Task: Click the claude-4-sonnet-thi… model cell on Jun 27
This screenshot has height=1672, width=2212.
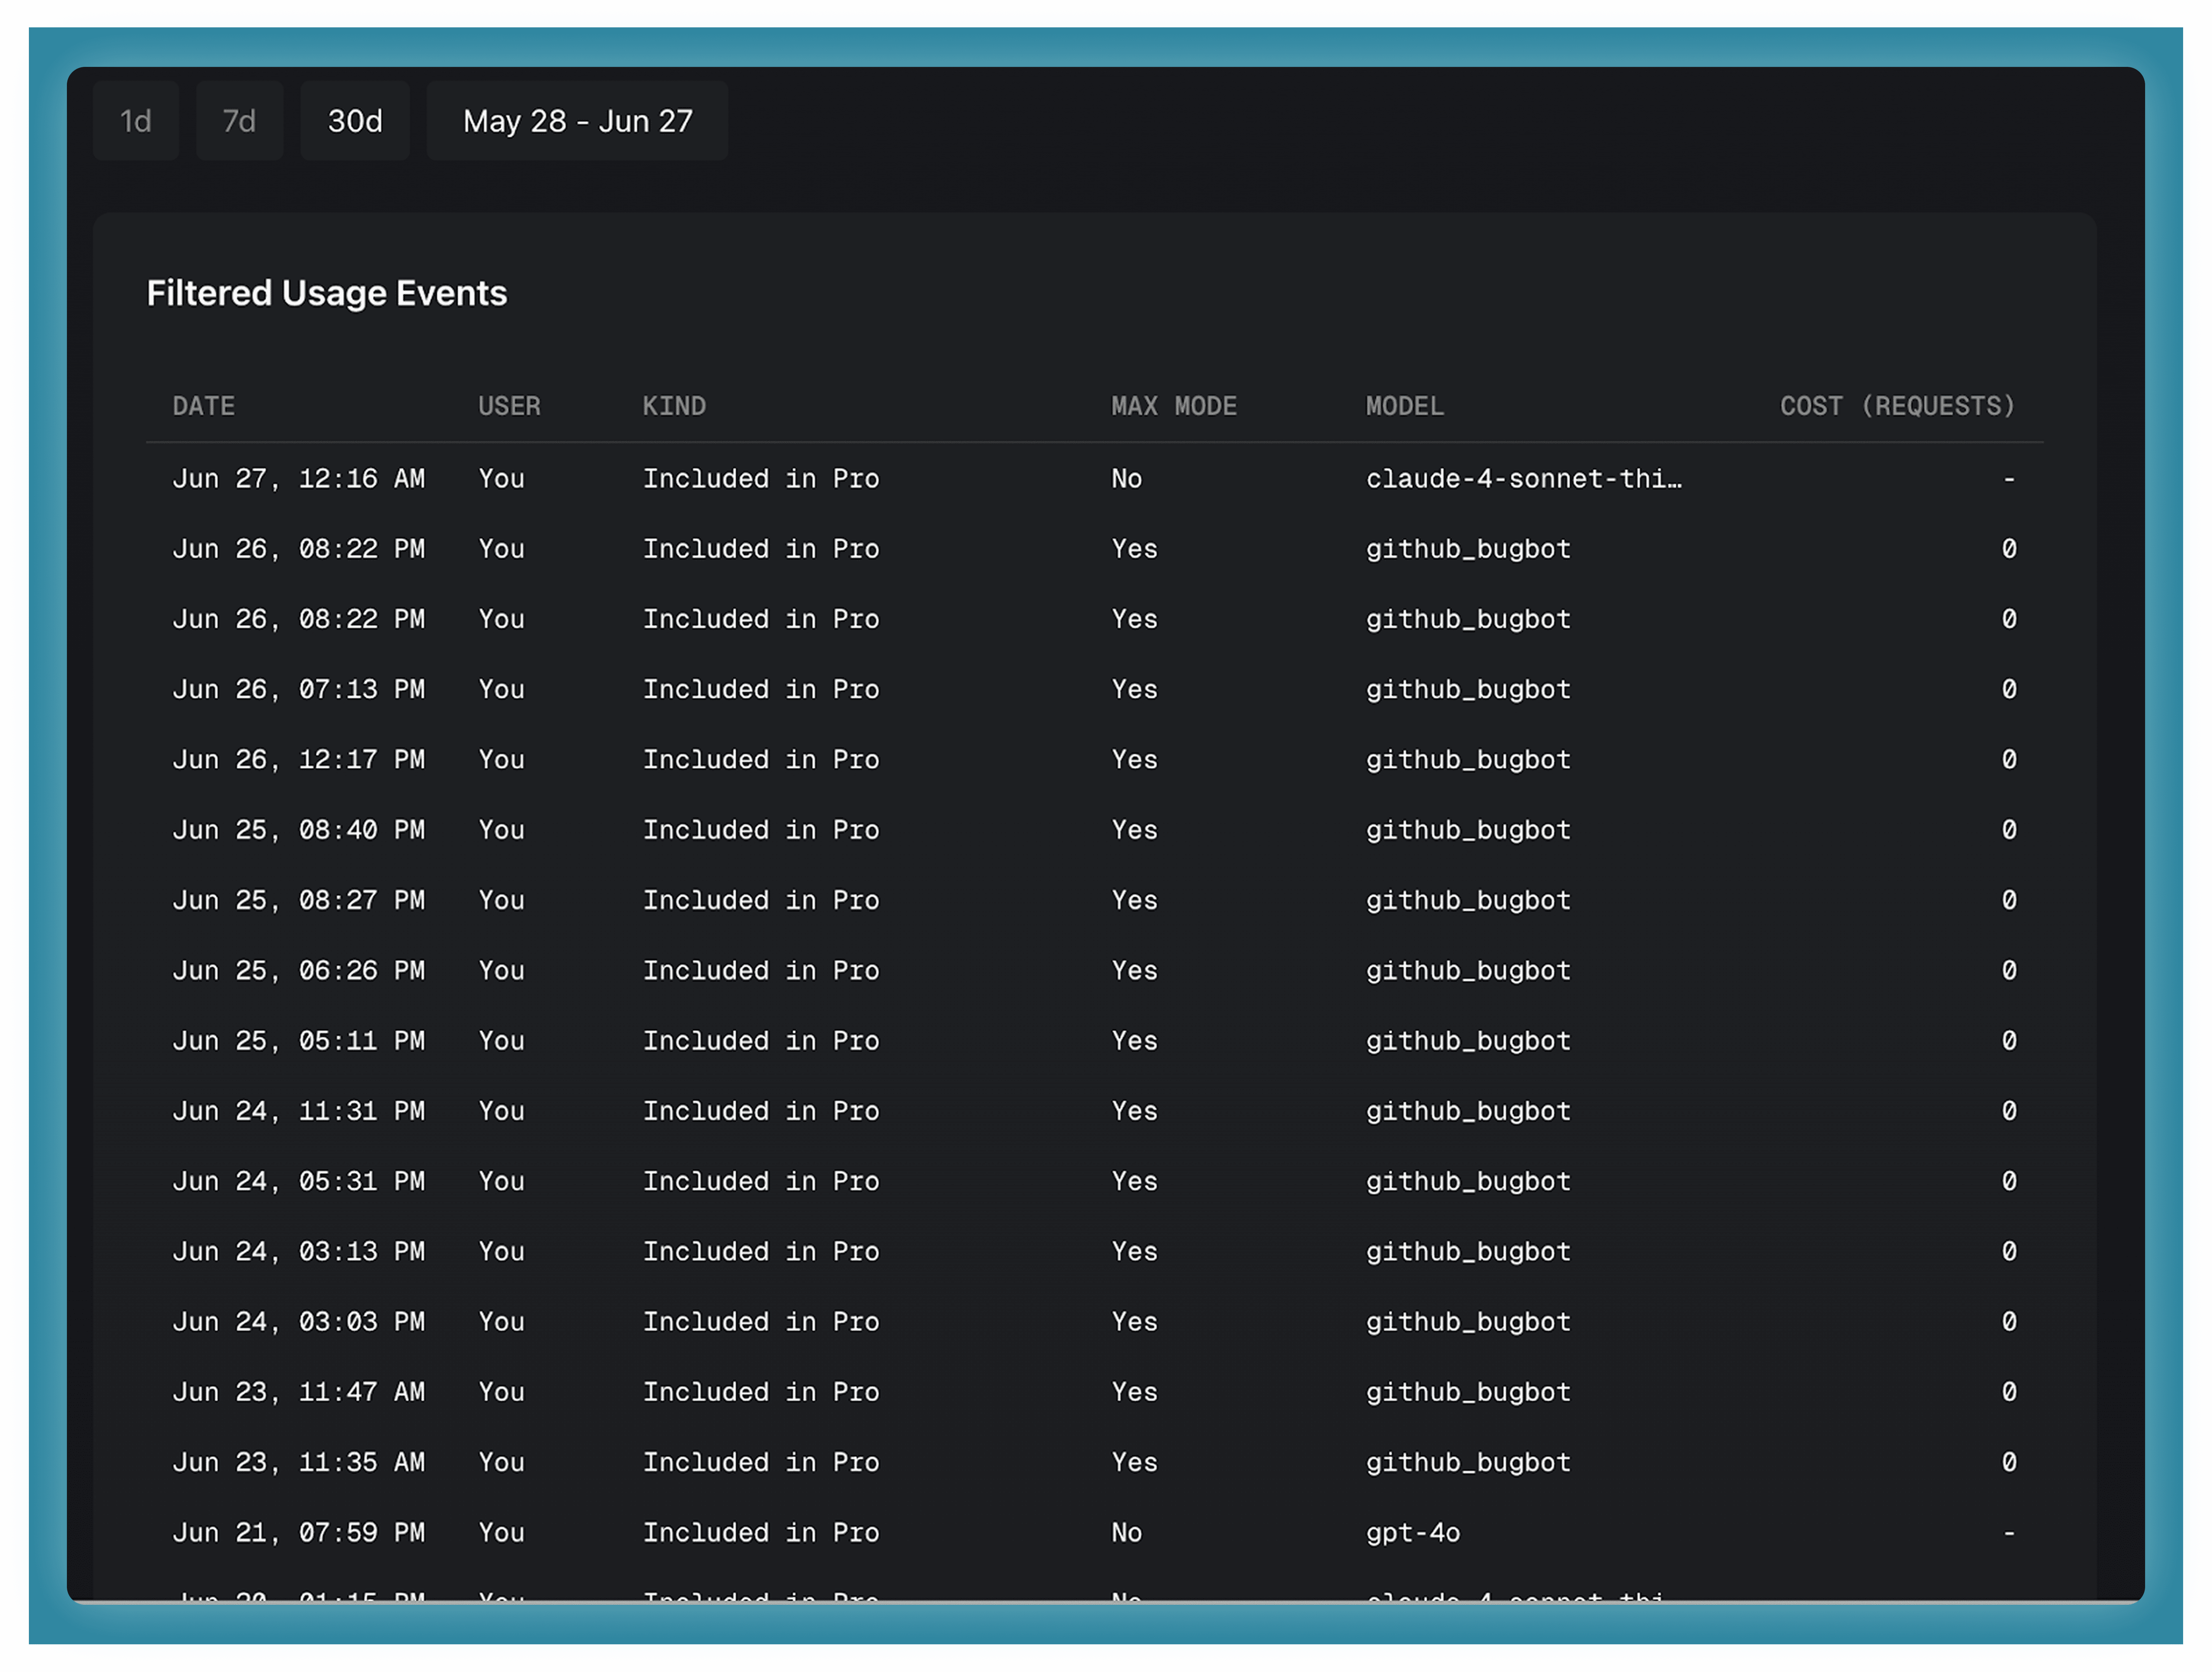Action: [1524, 479]
